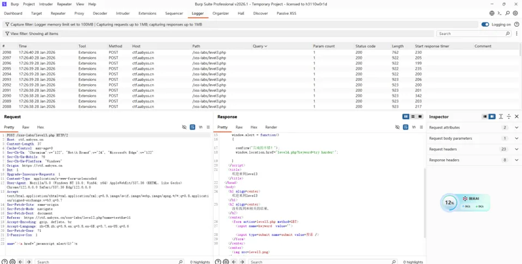
Task: Click the Capture filter settings bar
Action: [x=240, y=24]
